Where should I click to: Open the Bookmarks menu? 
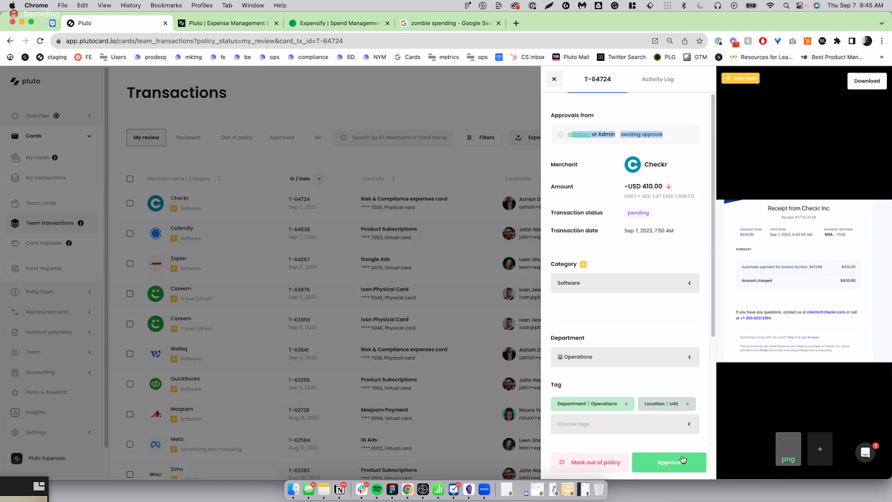[x=166, y=5]
